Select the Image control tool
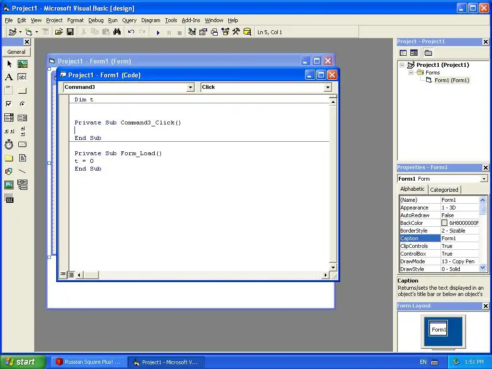Viewport: 492px width, 369px height. pos(9,185)
